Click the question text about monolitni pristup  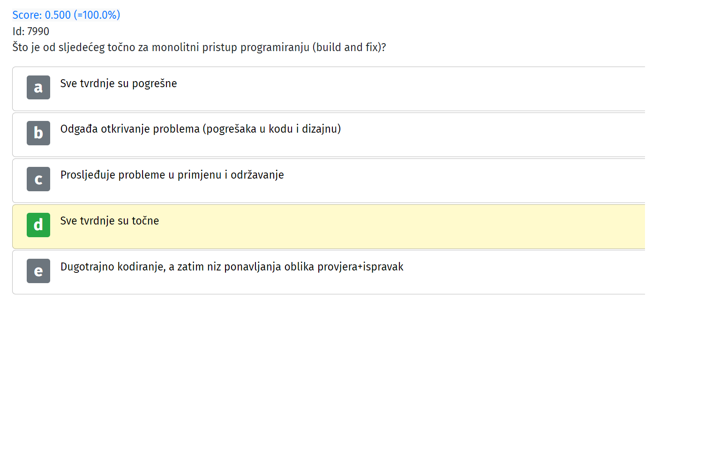coord(199,47)
